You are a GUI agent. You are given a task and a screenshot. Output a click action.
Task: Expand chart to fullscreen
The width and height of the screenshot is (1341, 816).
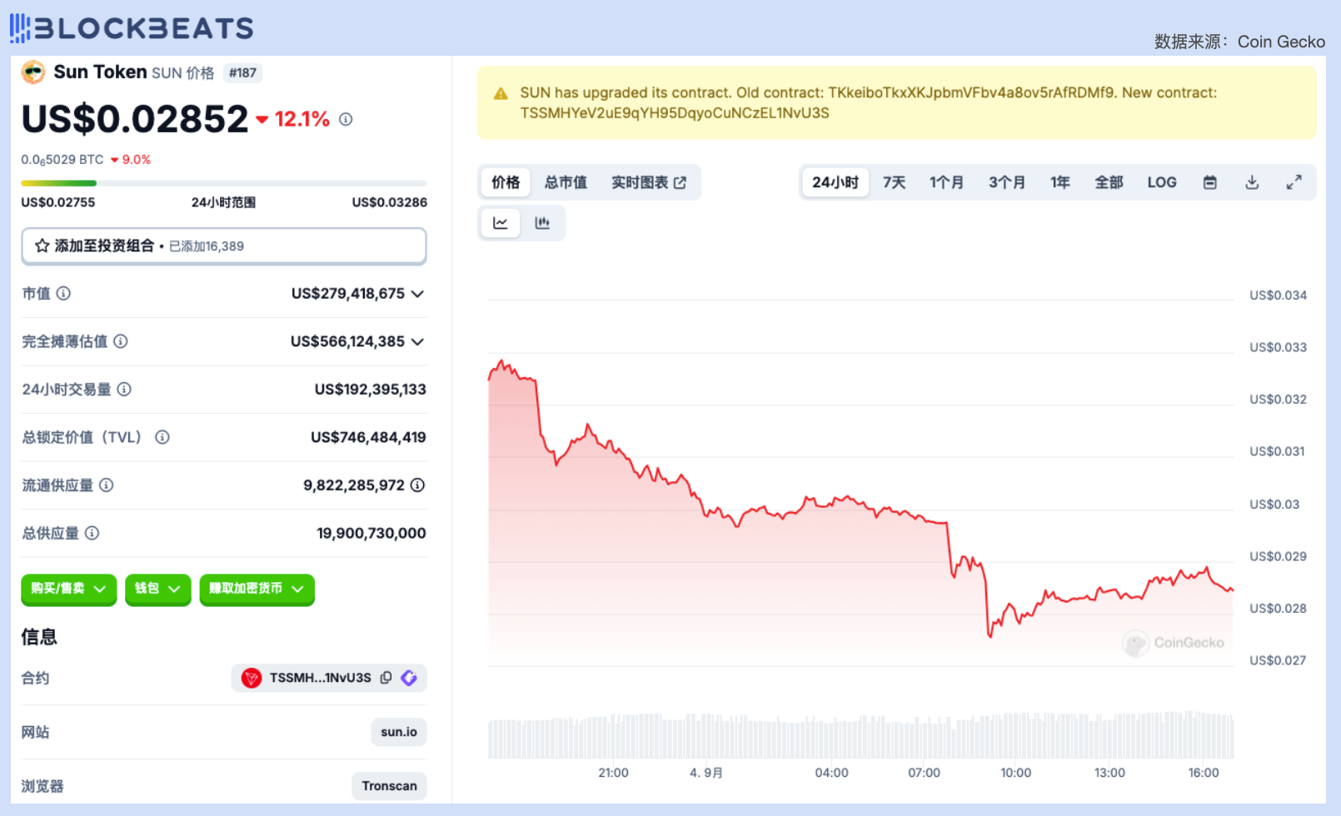[1294, 182]
